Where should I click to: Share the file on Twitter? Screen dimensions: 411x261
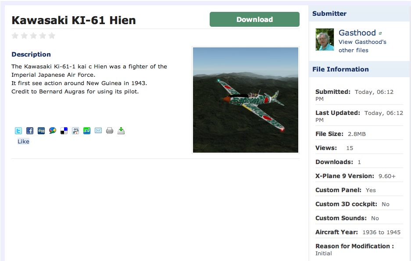(18, 131)
